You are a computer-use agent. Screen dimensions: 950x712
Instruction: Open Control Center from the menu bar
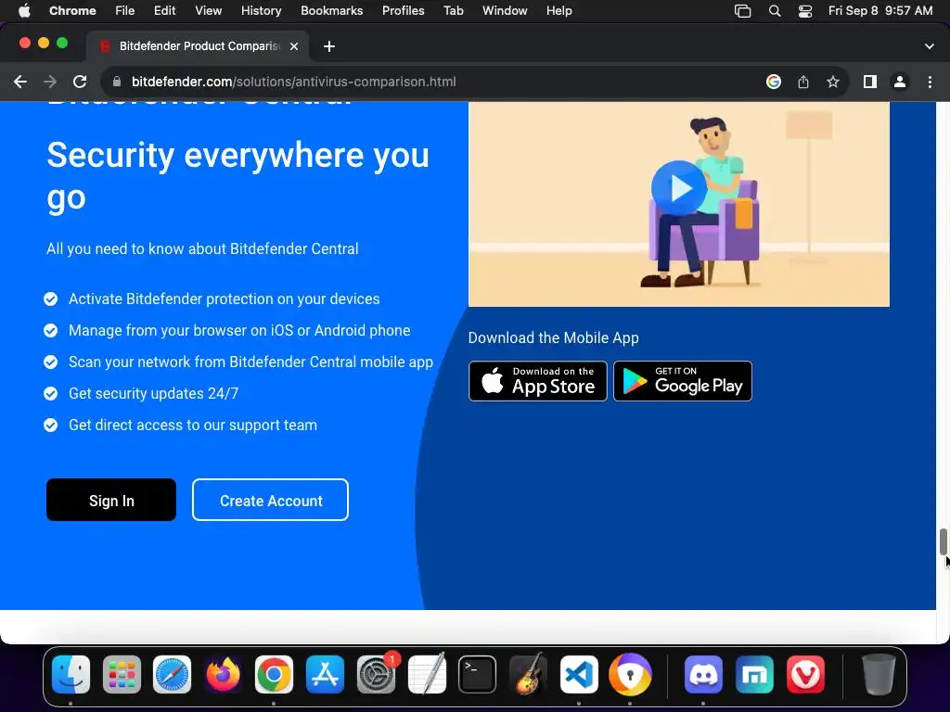(805, 11)
